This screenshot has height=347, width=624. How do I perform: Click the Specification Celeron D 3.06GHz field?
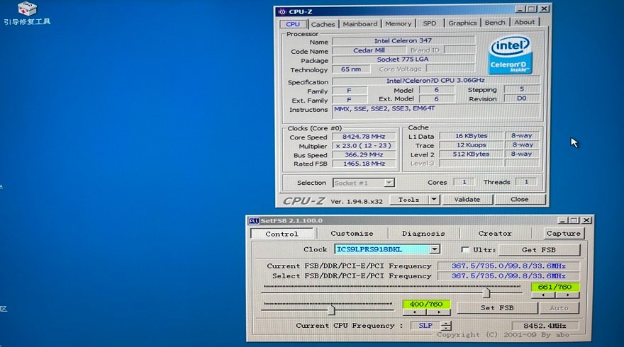[436, 80]
